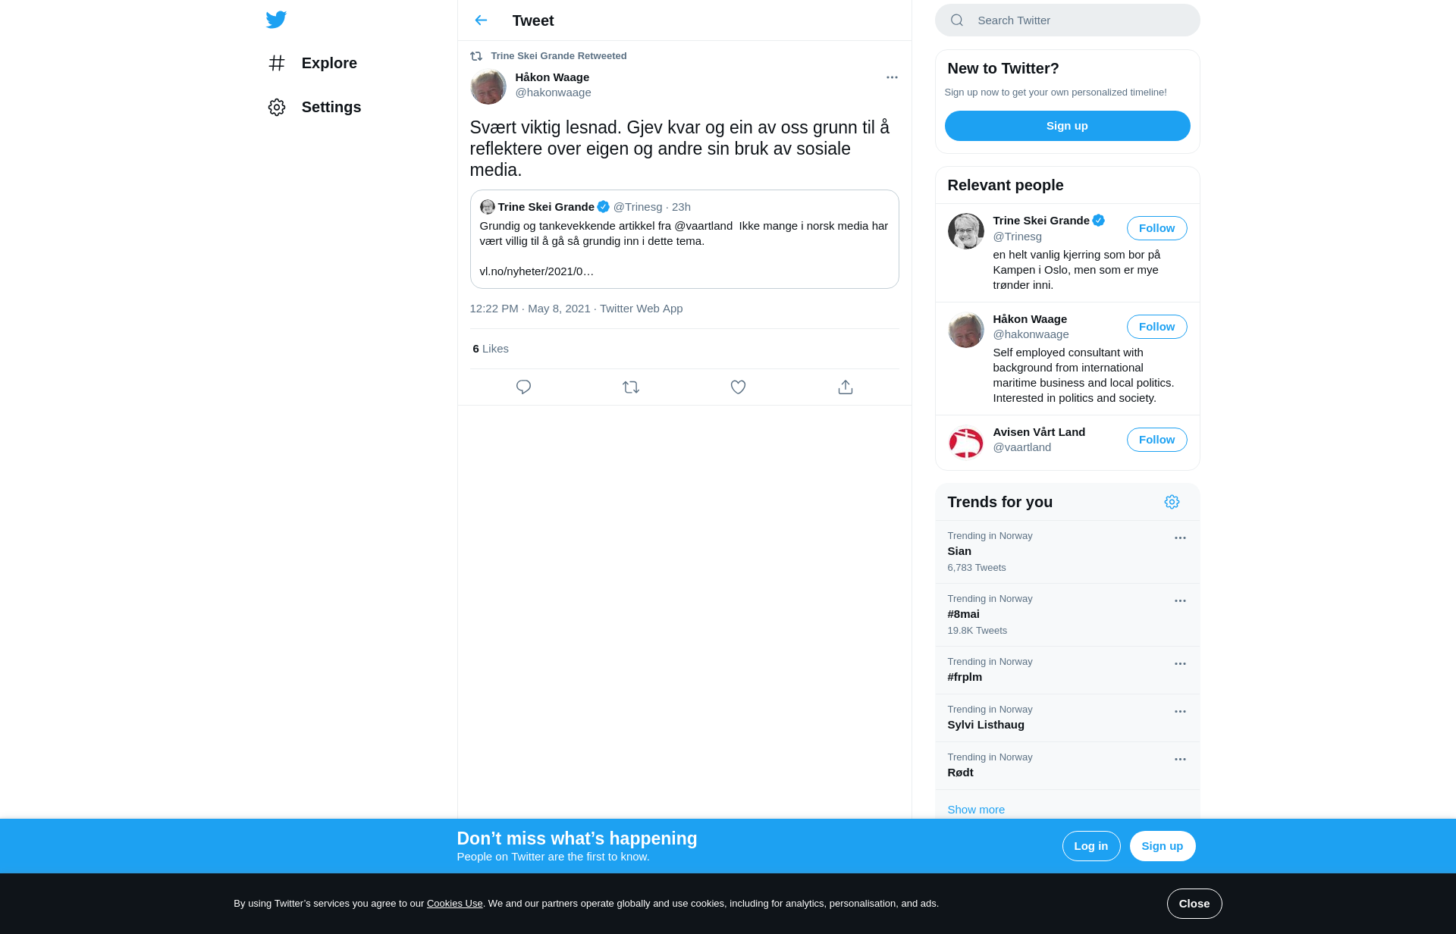The width and height of the screenshot is (1456, 934).
Task: Click the Search Twitter input field
Action: [1067, 20]
